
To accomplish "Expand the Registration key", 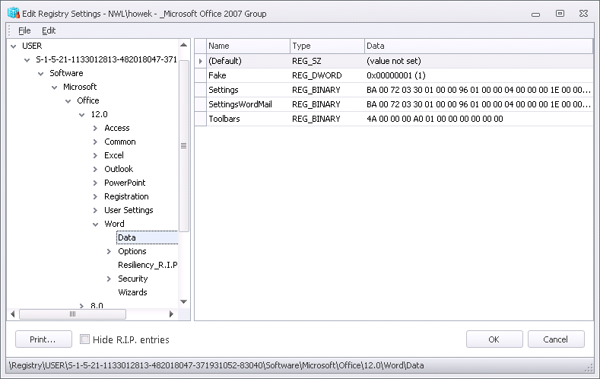I will point(95,197).
